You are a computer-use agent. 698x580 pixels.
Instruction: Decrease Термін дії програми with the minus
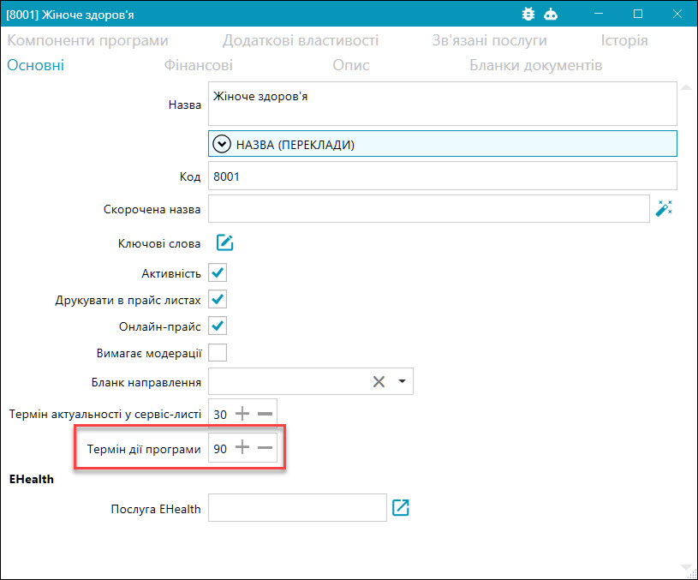click(x=265, y=448)
